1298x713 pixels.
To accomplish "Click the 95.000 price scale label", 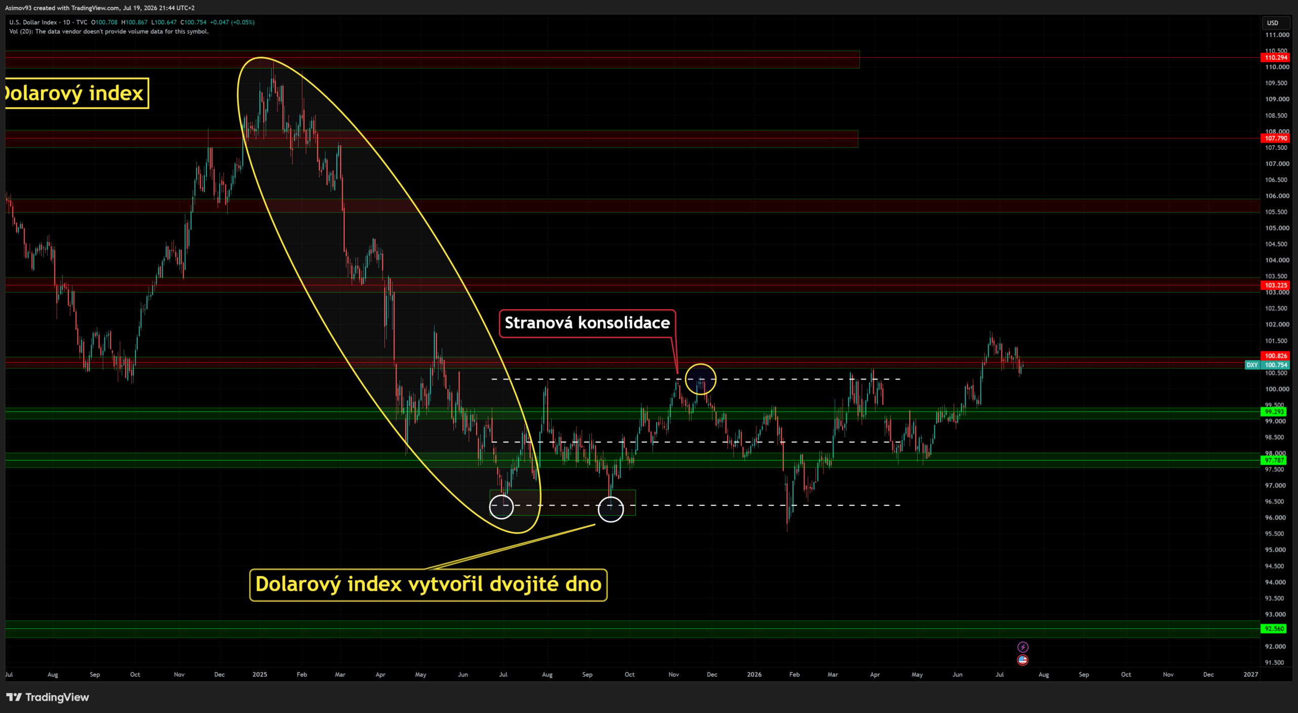I will [x=1275, y=550].
